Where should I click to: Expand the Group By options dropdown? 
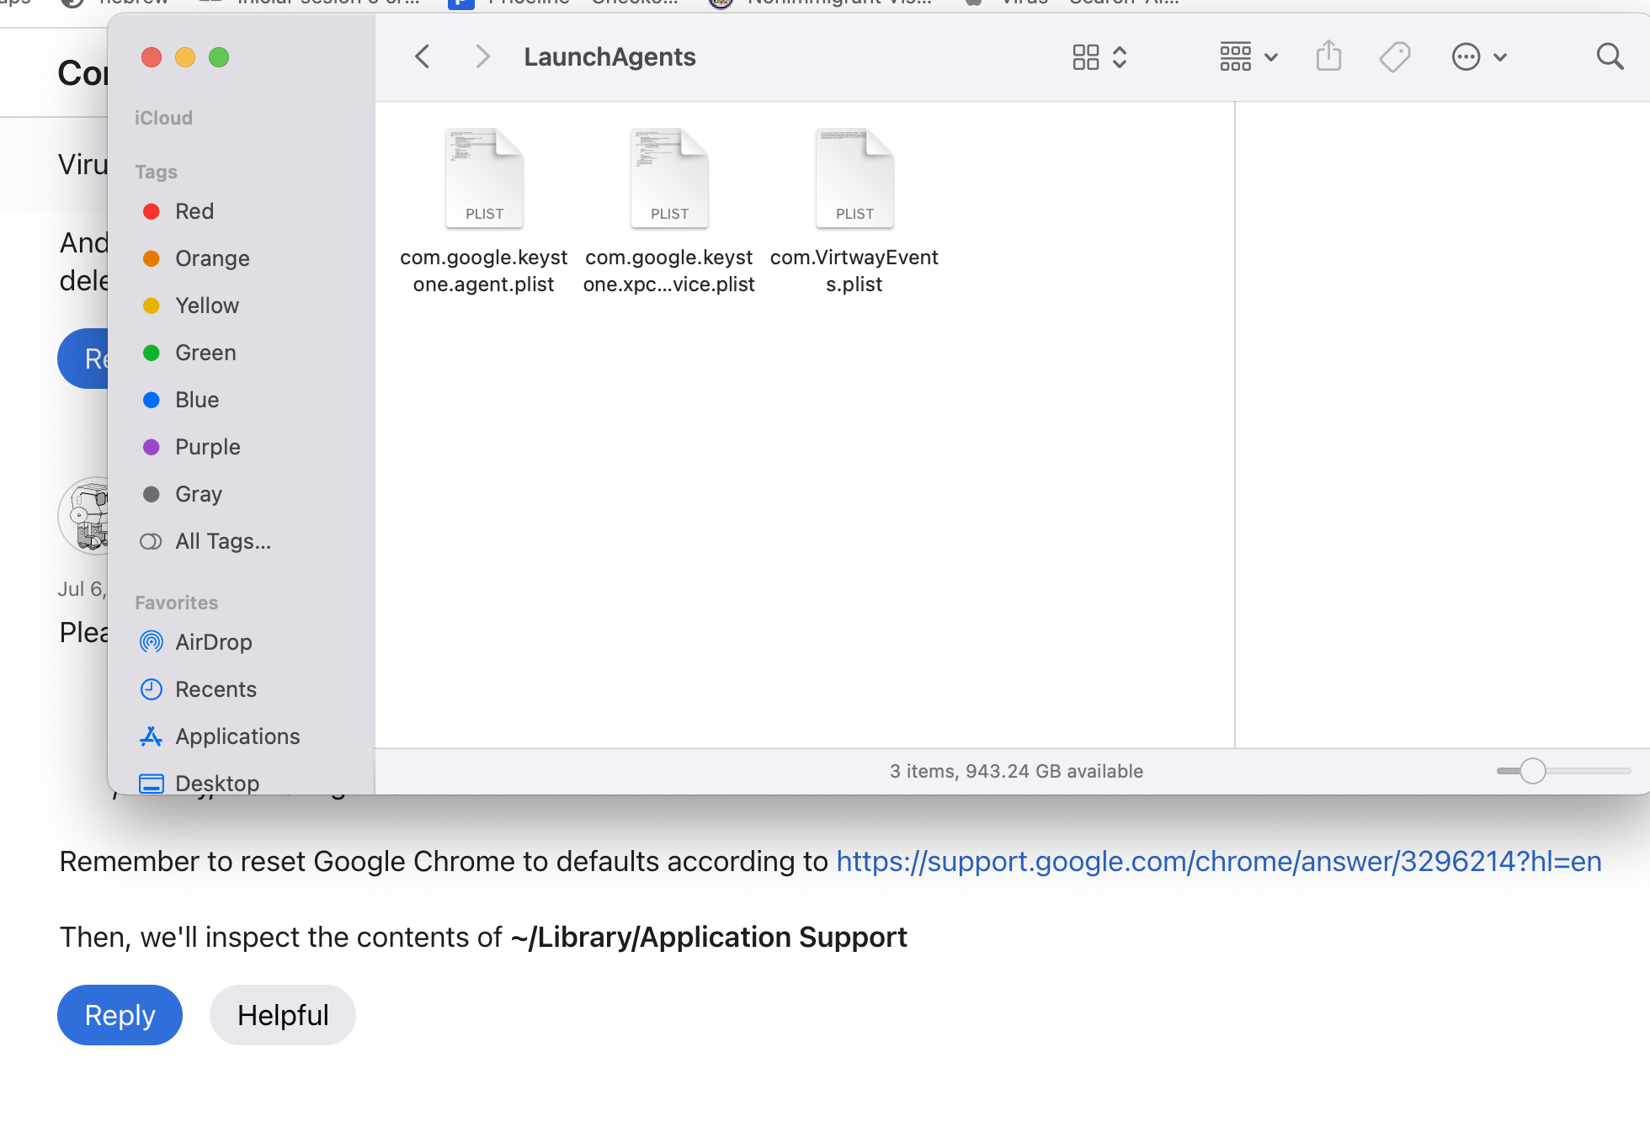tap(1248, 57)
